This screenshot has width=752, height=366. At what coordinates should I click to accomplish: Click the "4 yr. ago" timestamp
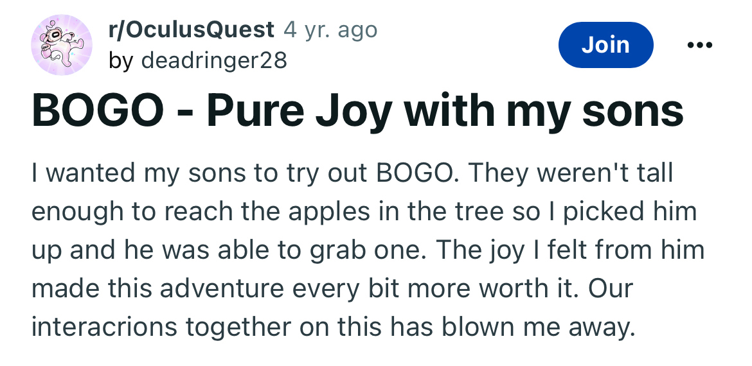[330, 30]
